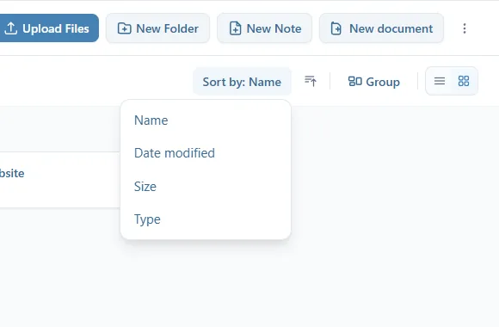Image resolution: width=499 pixels, height=327 pixels.
Task: Open the item ending in 'bsite'
Action: tap(60, 180)
